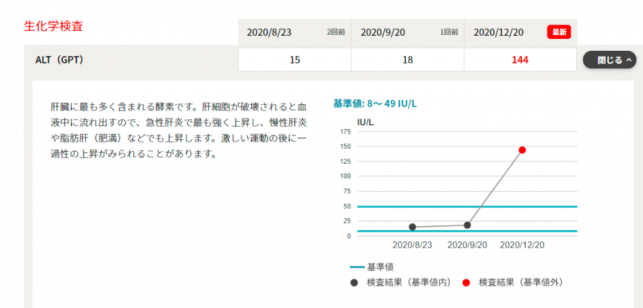Collapse the ALT row with 閉じる button
643x308 pixels.
610,60
